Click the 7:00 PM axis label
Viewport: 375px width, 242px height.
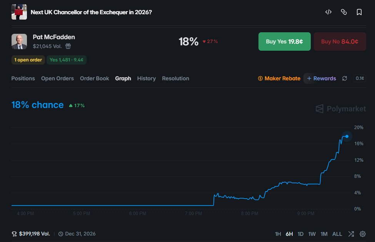tap(193, 213)
